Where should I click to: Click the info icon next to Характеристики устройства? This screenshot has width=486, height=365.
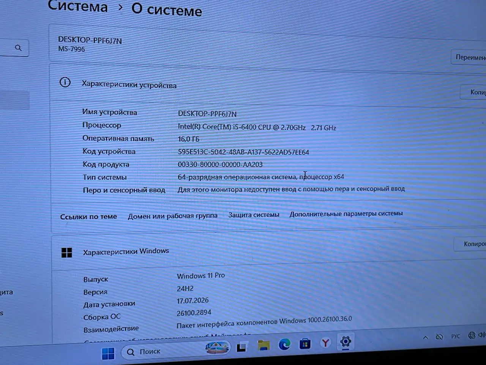click(x=65, y=82)
